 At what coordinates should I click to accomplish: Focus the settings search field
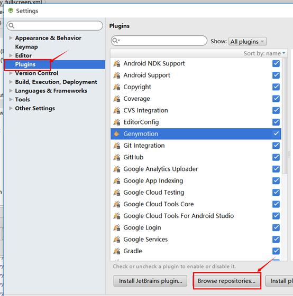[55, 25]
